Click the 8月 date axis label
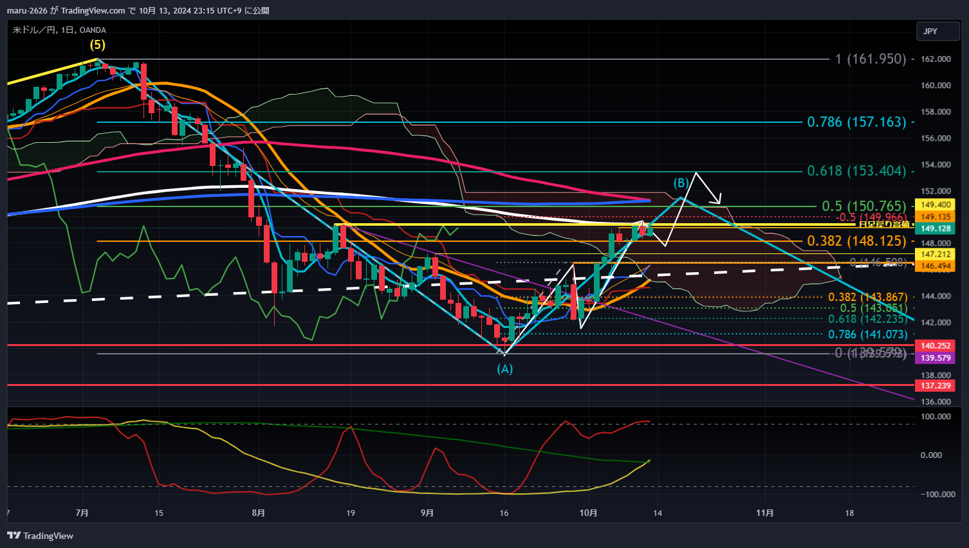This screenshot has height=548, width=969. click(x=258, y=513)
